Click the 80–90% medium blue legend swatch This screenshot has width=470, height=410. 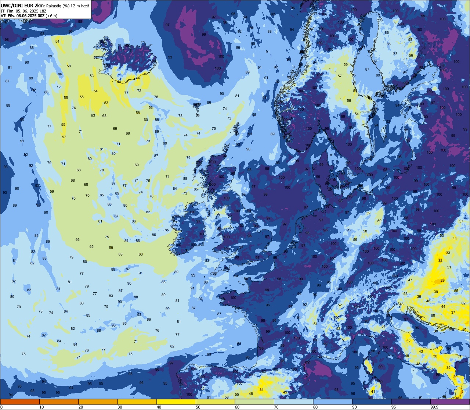[333, 402]
